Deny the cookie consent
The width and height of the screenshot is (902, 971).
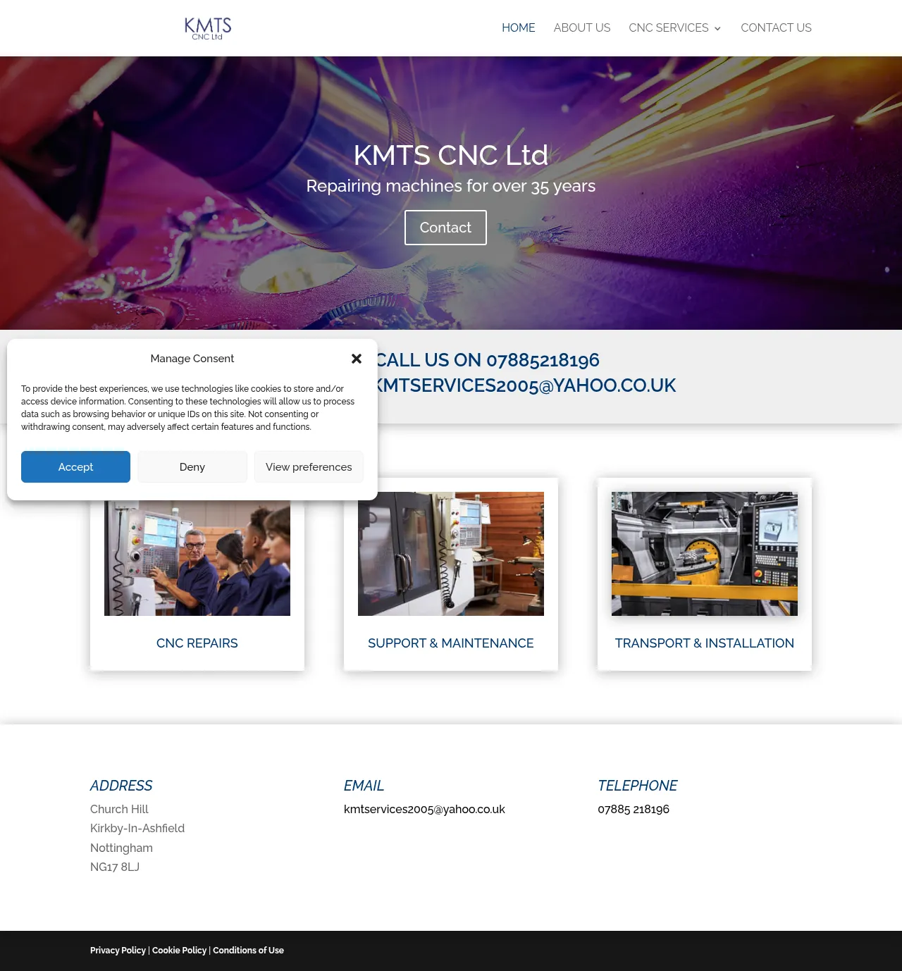(x=192, y=466)
